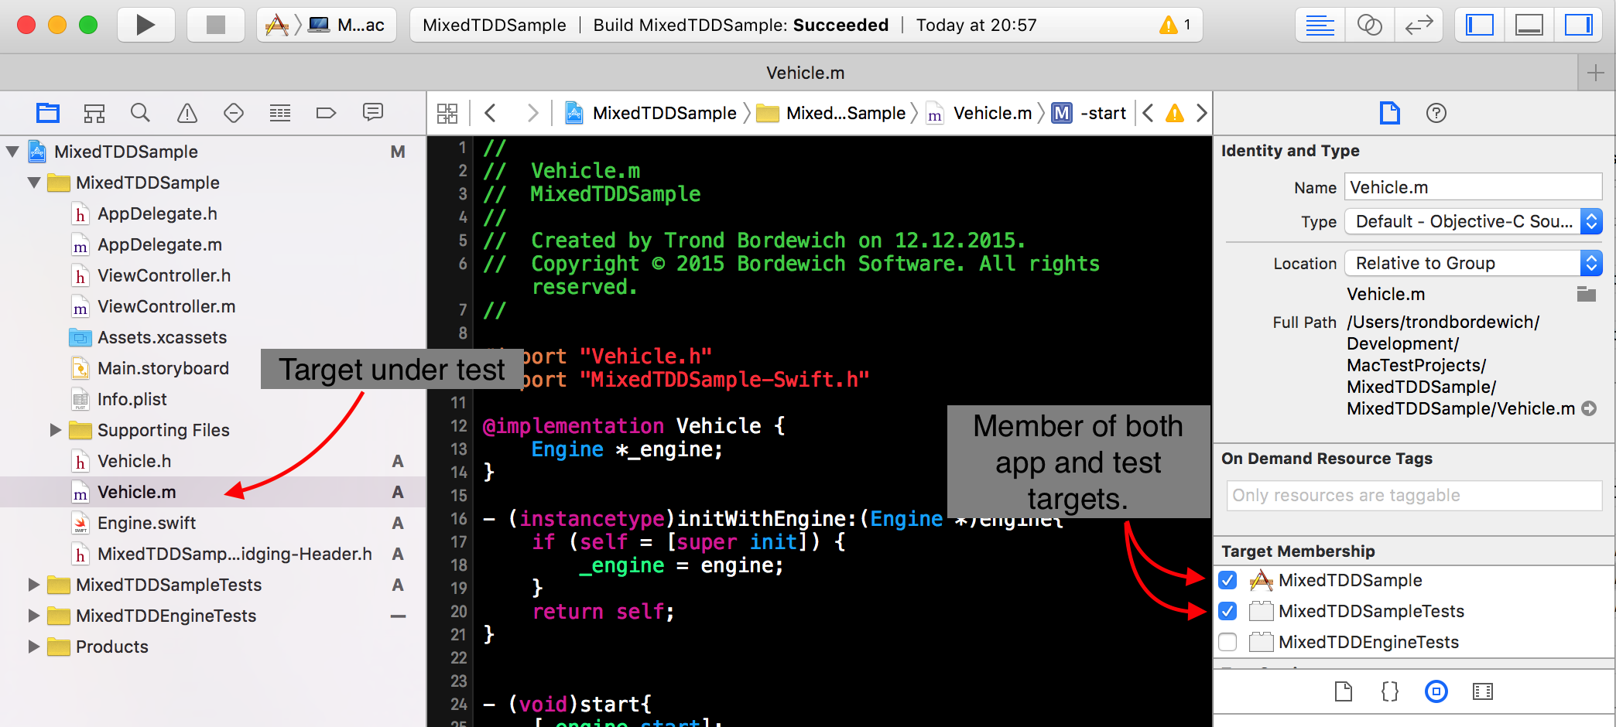Uncheck MixedTDDSampleTests target membership
This screenshot has height=727, width=1616.
(1227, 611)
